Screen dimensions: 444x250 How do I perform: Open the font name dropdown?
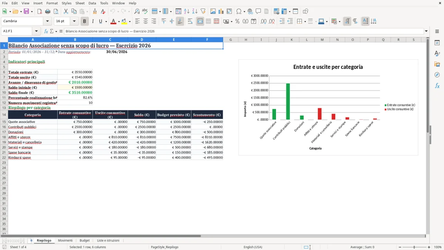point(47,21)
